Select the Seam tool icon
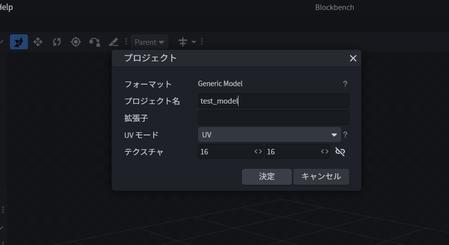 (x=113, y=42)
